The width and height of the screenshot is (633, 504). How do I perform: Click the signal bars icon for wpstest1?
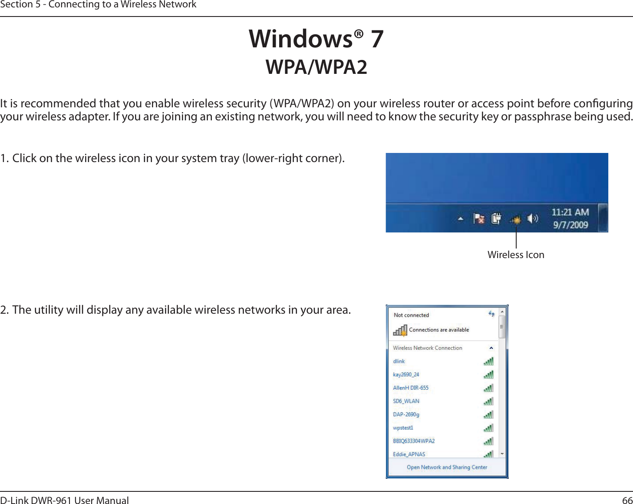pyautogui.click(x=488, y=428)
